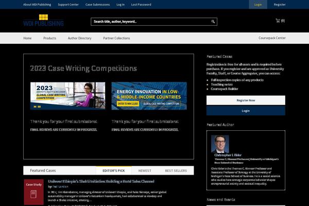This screenshot has width=309, height=206.
Task: Open the shopping cart icon
Action: (278, 21)
